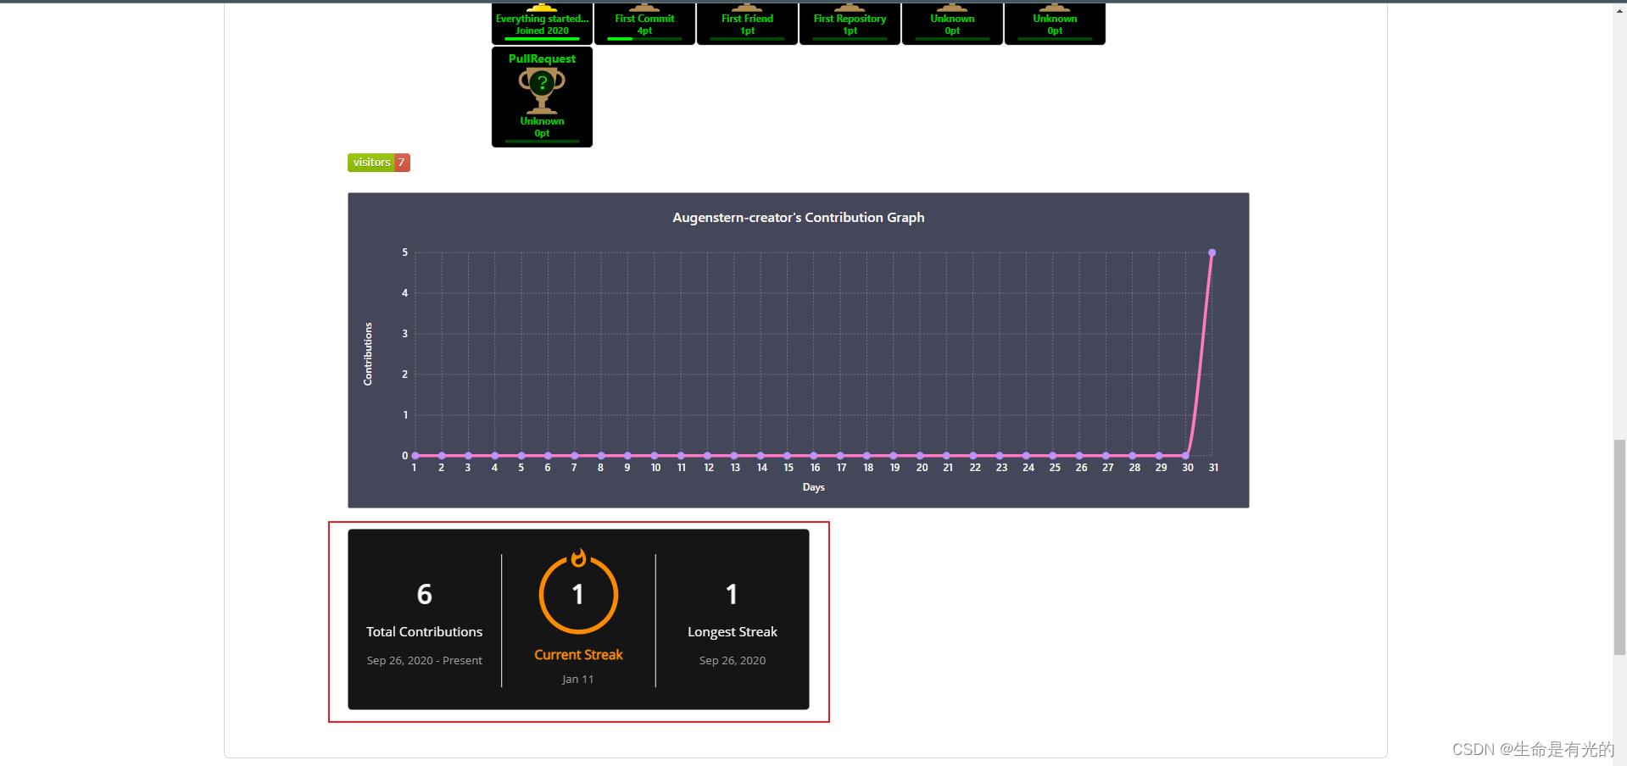The width and height of the screenshot is (1627, 766).
Task: Click the x-axis day 20 label
Action: point(922,468)
